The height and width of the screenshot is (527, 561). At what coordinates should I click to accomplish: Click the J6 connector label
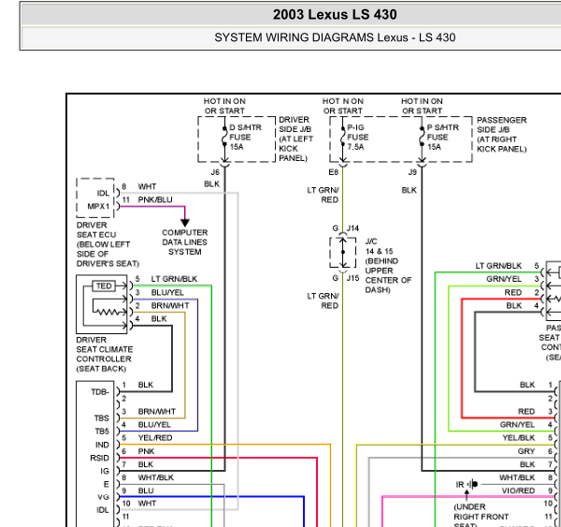point(215,172)
